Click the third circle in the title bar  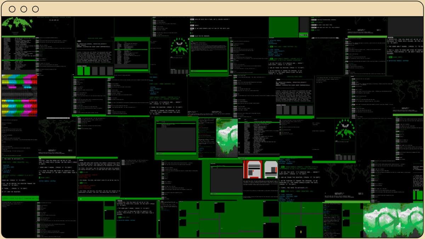[x=35, y=9]
